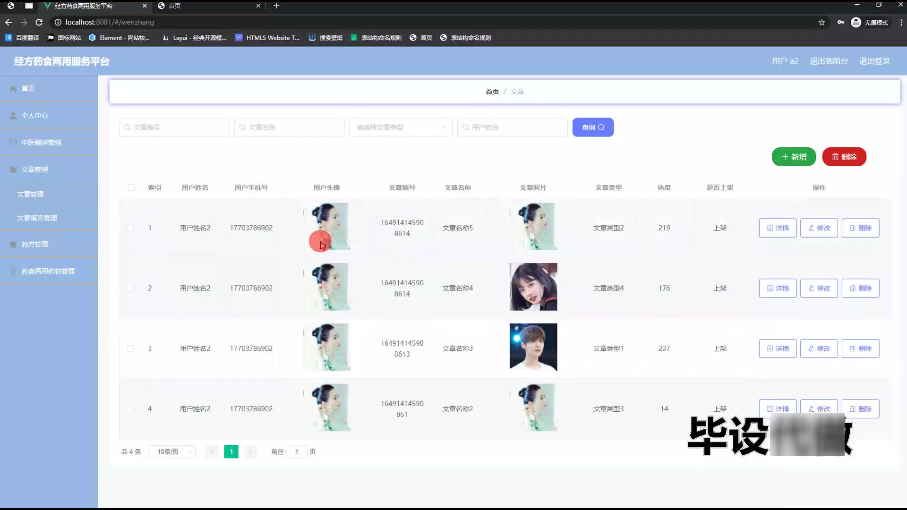This screenshot has width=907, height=510.
Task: Focus the 文章编号 search field
Action: point(174,127)
